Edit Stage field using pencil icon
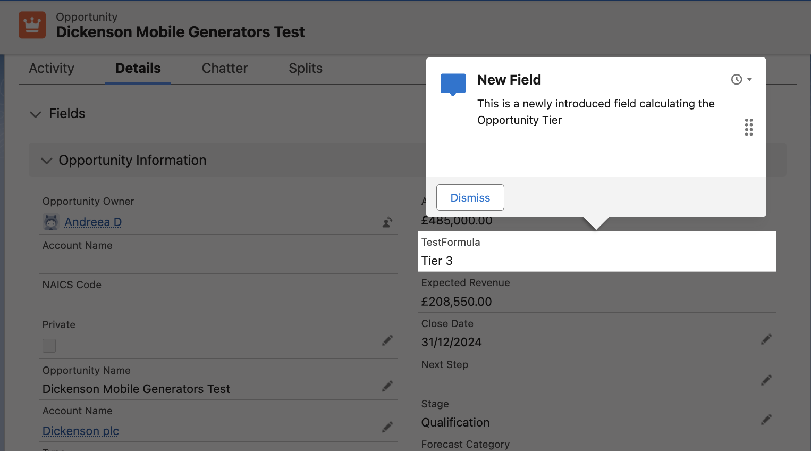This screenshot has width=811, height=451. pyautogui.click(x=766, y=420)
